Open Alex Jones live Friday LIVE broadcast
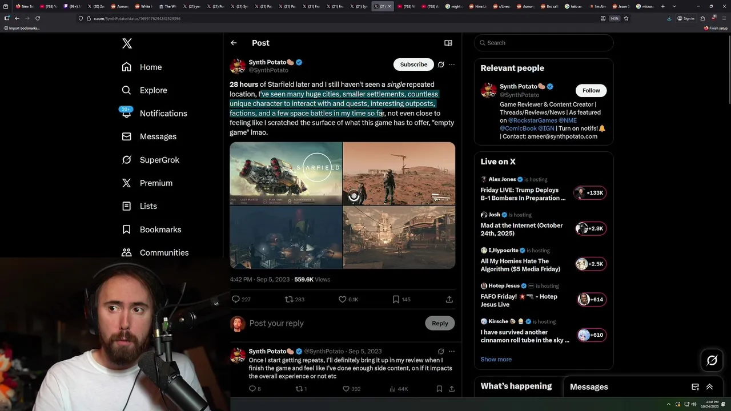The image size is (731, 411). point(543,189)
